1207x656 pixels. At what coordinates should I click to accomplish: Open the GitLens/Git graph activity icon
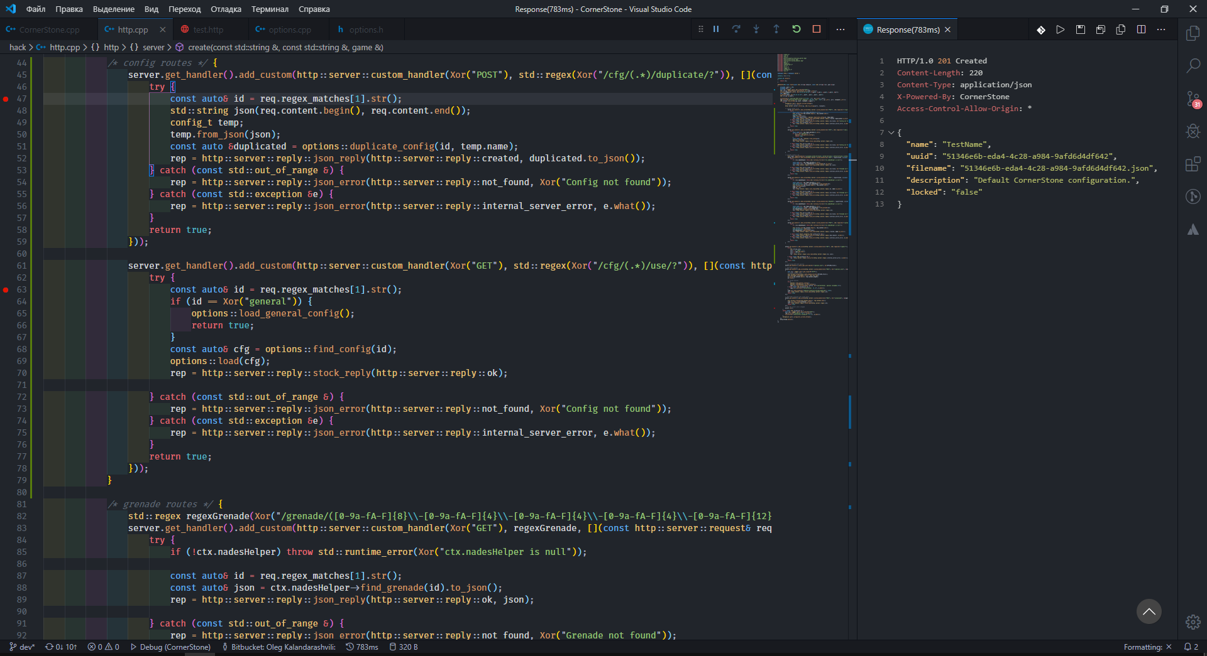pyautogui.click(x=1193, y=196)
